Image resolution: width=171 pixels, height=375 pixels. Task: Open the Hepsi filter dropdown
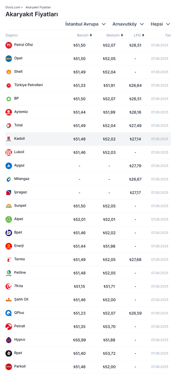[160, 24]
